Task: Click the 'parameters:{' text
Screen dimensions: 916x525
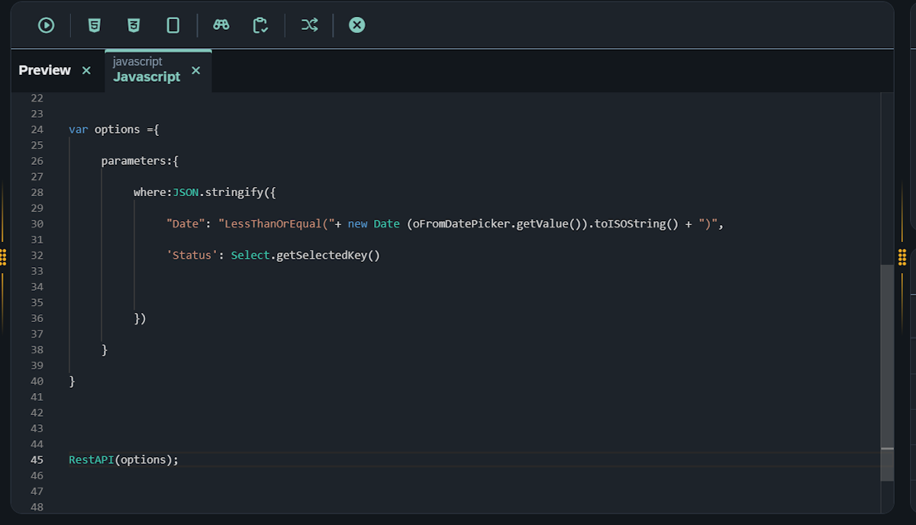Action: [140, 161]
